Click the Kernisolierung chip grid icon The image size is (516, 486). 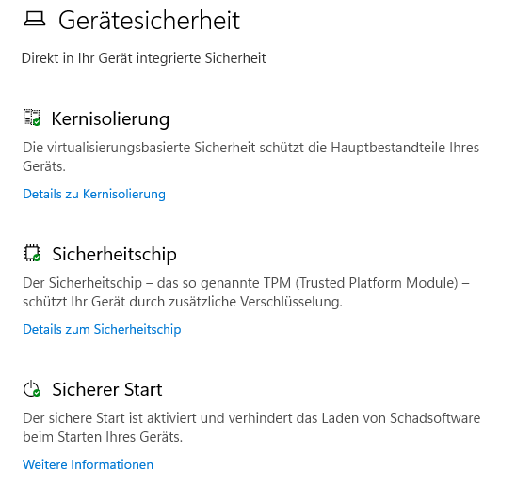(32, 118)
